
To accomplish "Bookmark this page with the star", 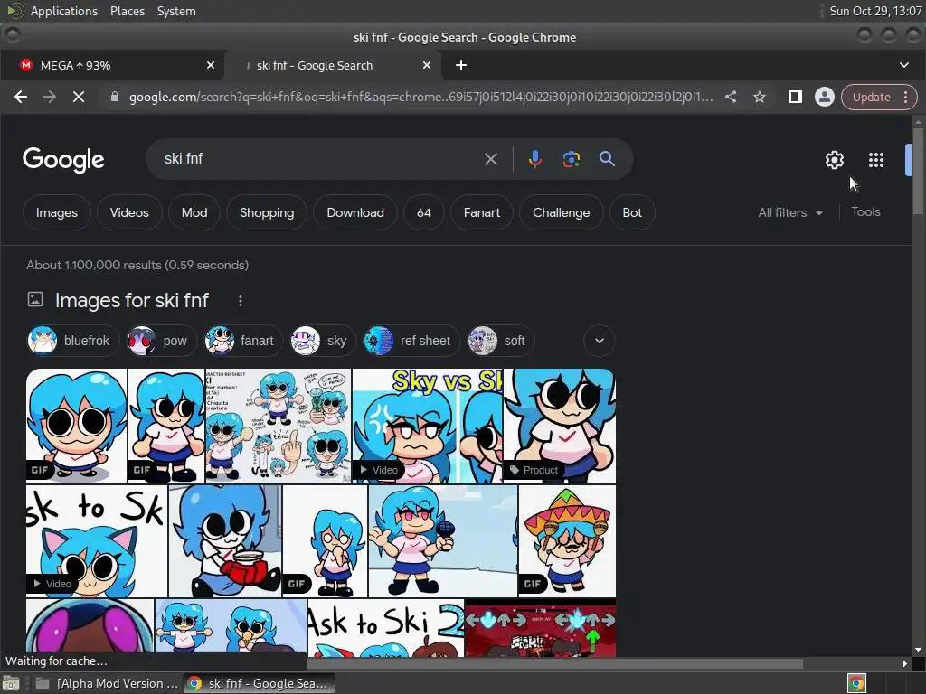I will 760,97.
